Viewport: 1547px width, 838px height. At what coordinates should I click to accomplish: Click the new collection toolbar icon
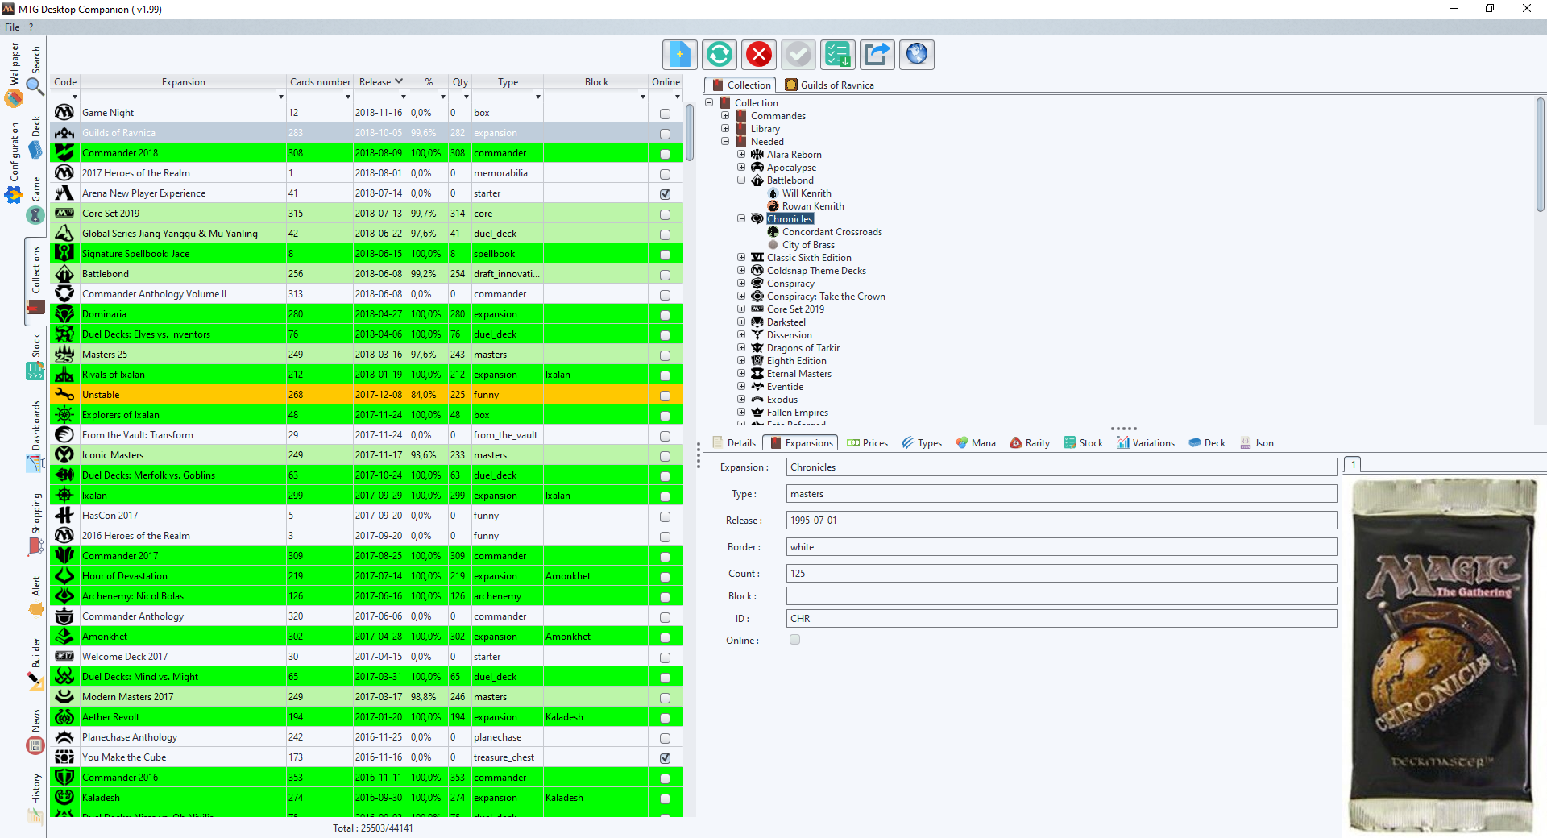(x=680, y=55)
